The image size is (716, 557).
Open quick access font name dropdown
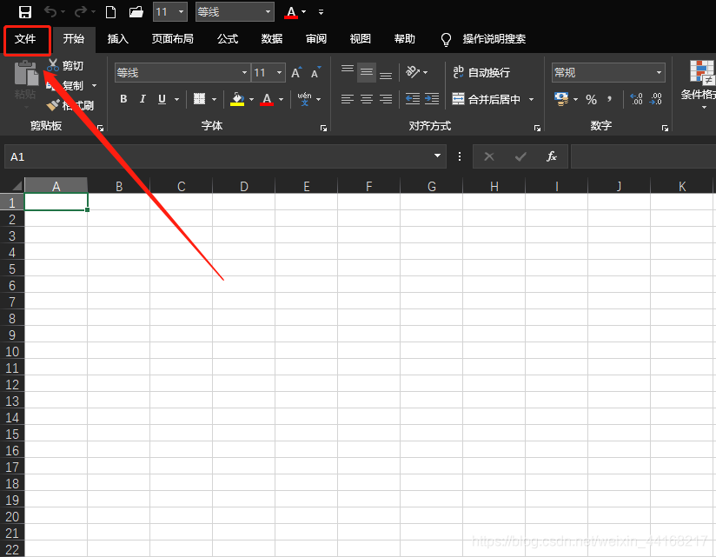(268, 12)
